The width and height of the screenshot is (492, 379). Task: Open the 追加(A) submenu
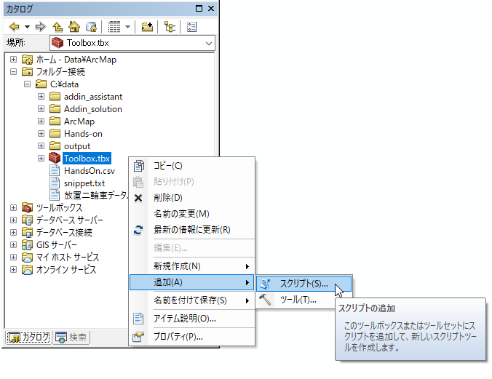point(191,282)
